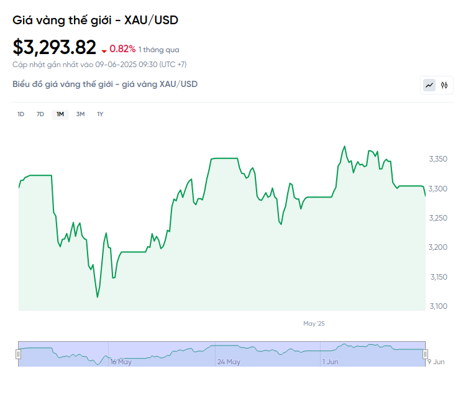Click the 0.82% change percentage
Image resolution: width=466 pixels, height=394 pixels.
click(122, 48)
